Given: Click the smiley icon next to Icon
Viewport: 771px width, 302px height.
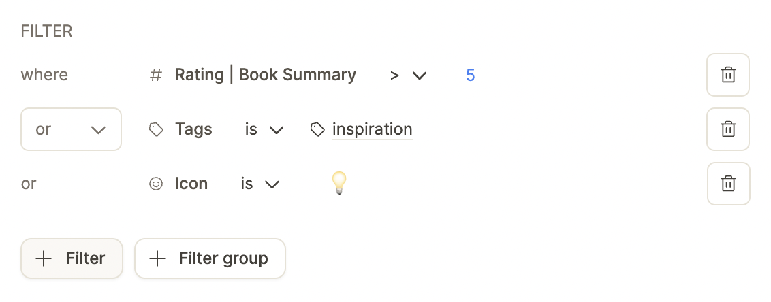Looking at the screenshot, I should point(156,184).
